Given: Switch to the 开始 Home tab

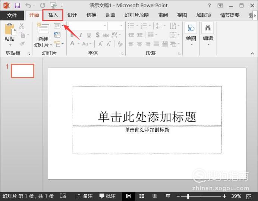Looking at the screenshot, I should pos(34,15).
